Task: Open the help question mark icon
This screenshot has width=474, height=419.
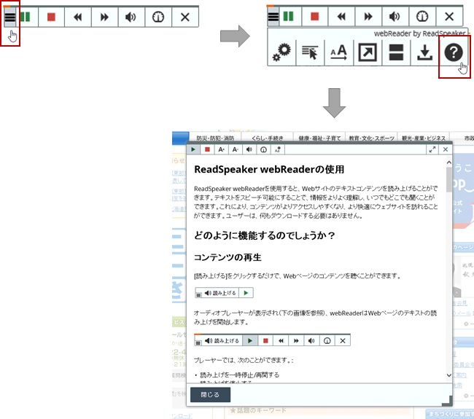Action: (452, 52)
